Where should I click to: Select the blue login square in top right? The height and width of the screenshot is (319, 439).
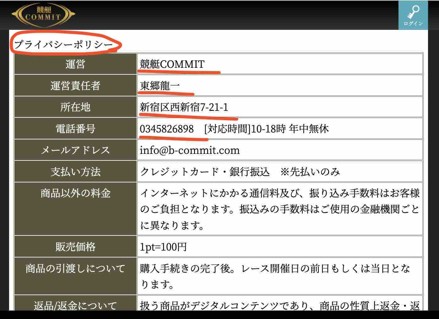pos(413,14)
